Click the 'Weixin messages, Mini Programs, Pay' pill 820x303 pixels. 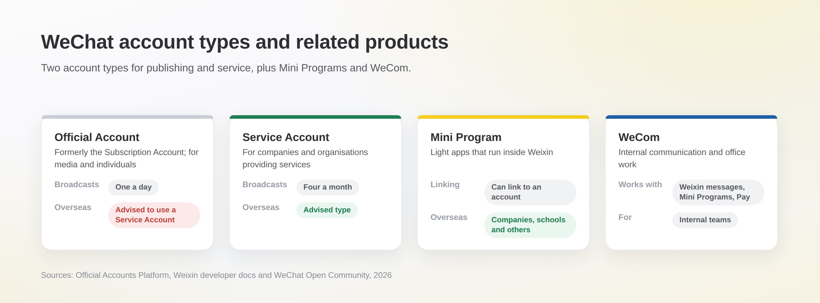718,192
